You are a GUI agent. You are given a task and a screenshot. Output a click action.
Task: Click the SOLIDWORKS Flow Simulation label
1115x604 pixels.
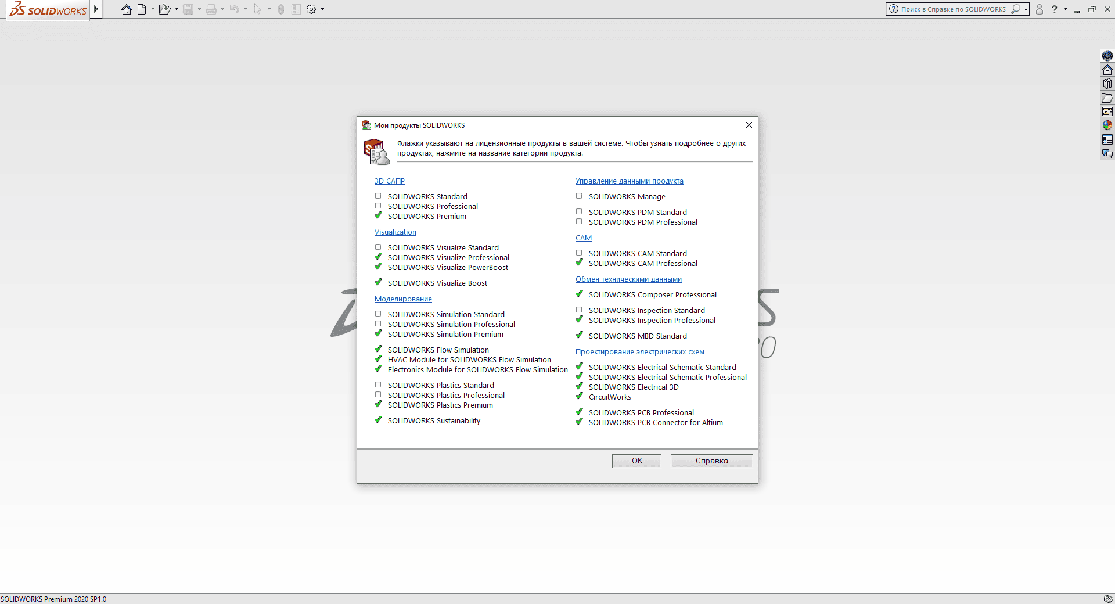tap(438, 350)
